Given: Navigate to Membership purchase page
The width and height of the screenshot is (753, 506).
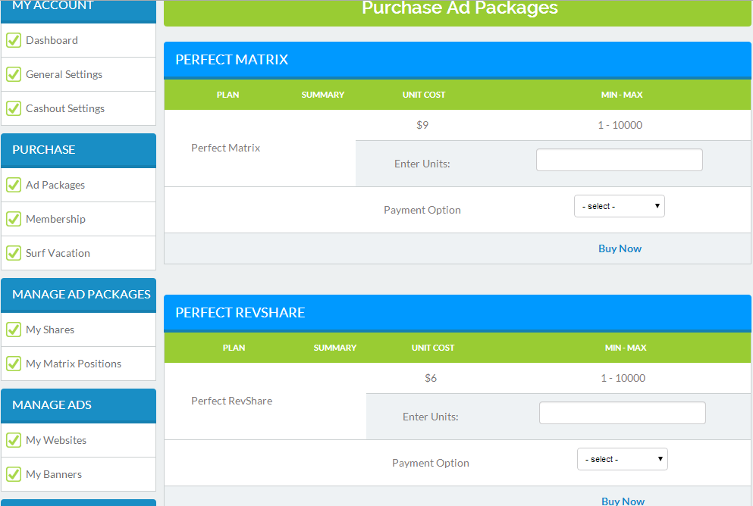Looking at the screenshot, I should (x=55, y=219).
